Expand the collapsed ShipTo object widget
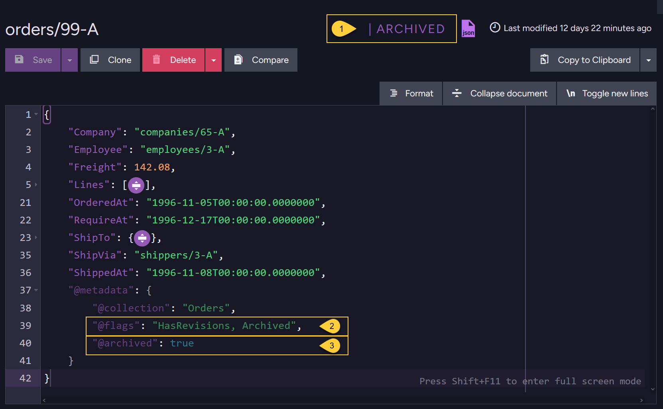 click(x=142, y=238)
